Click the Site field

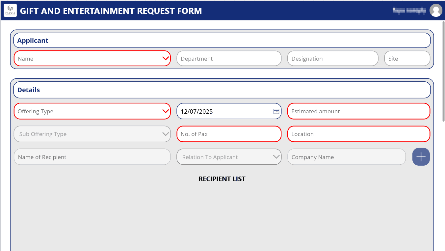pos(407,58)
